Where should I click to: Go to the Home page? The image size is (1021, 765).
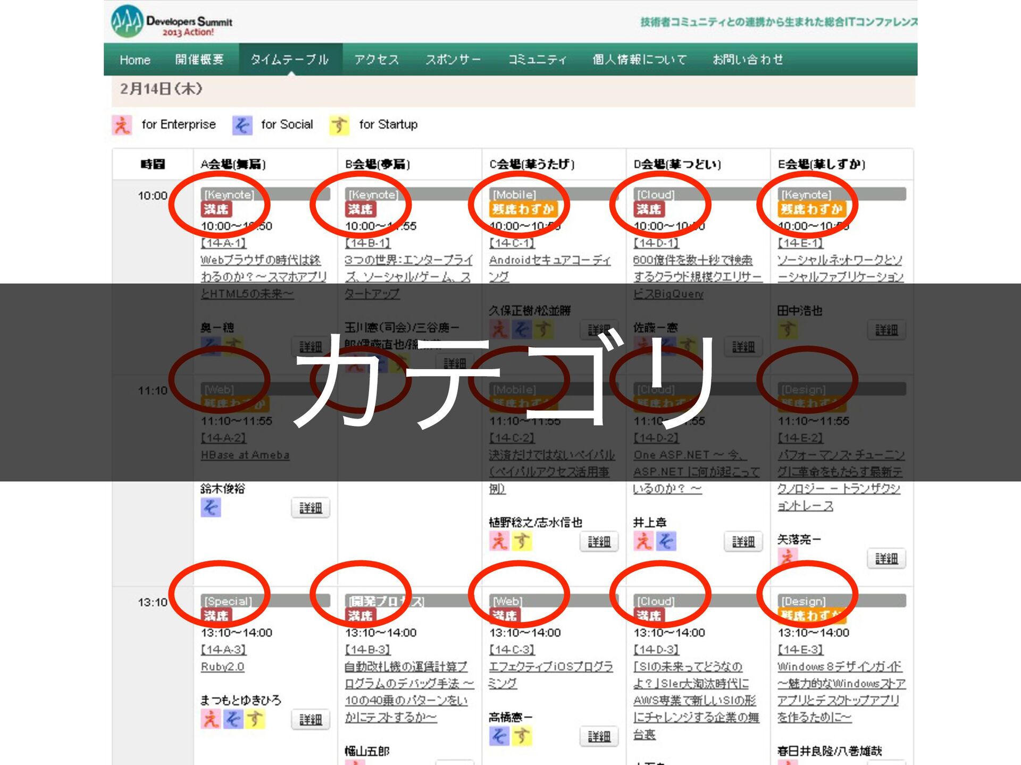pos(135,59)
